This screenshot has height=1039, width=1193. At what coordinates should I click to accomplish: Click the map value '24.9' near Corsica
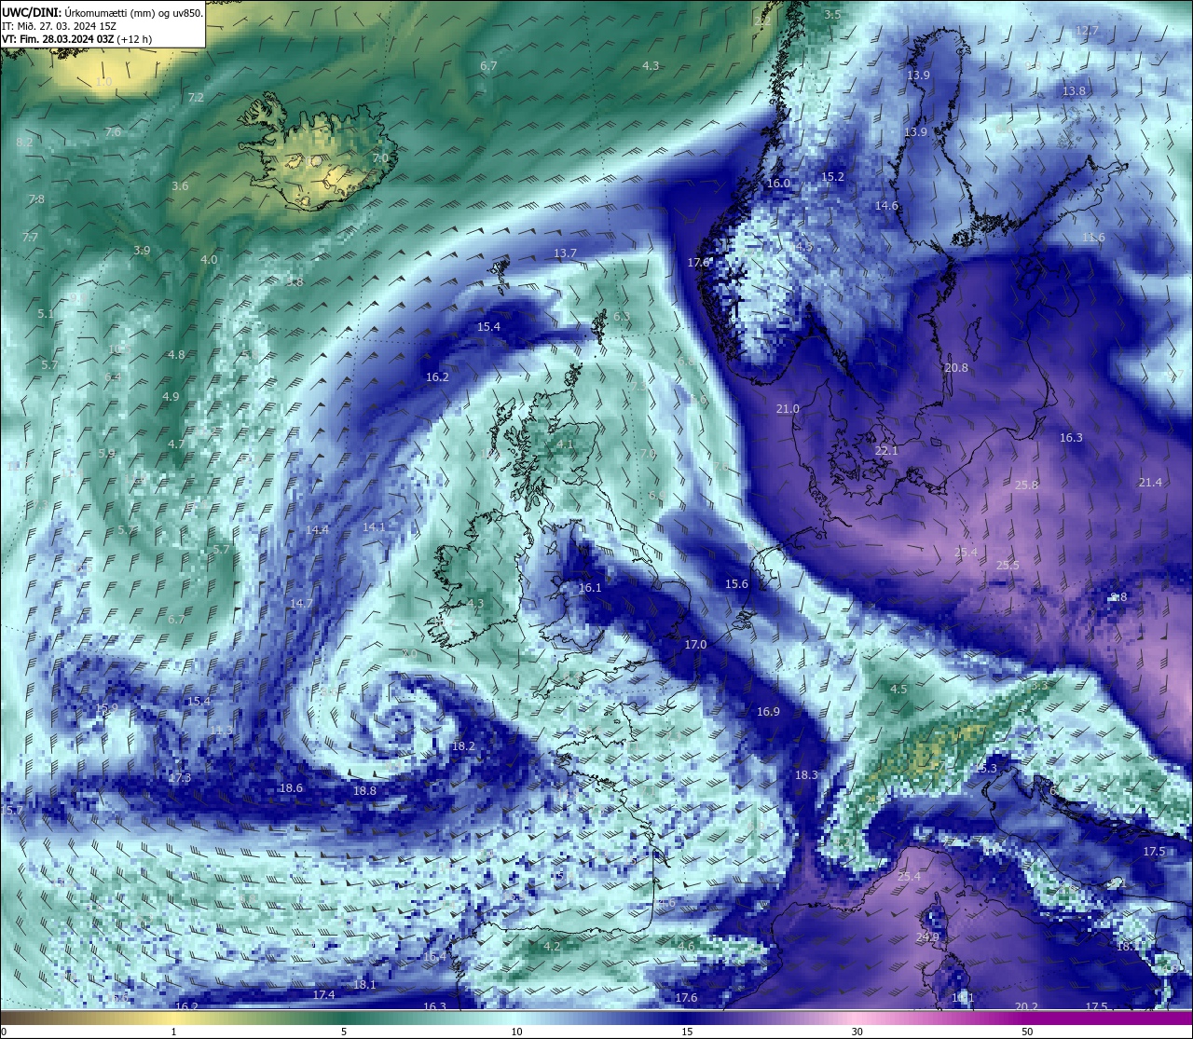927,936
